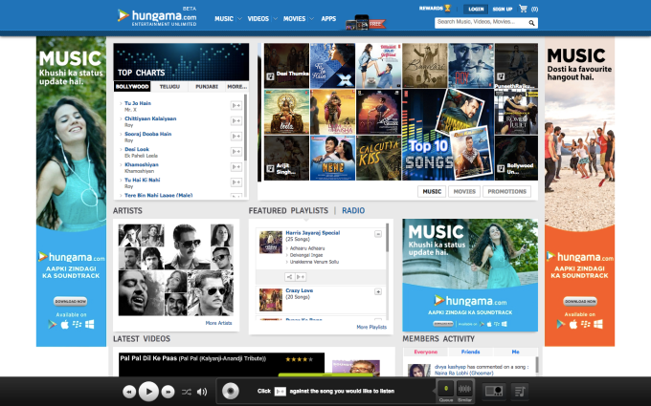Play 'Desi Look' using its play-add button
Screen dimensions: 651x406
pos(236,152)
